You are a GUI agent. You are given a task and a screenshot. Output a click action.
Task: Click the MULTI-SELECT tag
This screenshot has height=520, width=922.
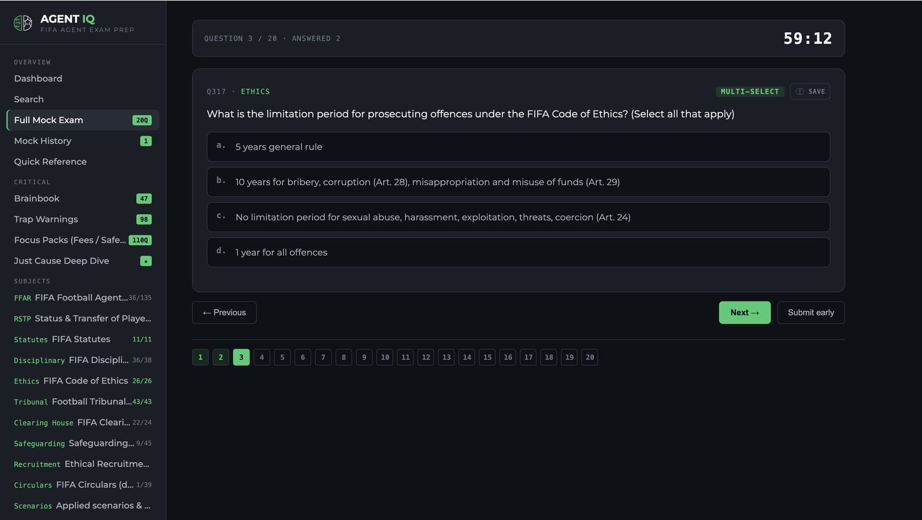pyautogui.click(x=749, y=92)
